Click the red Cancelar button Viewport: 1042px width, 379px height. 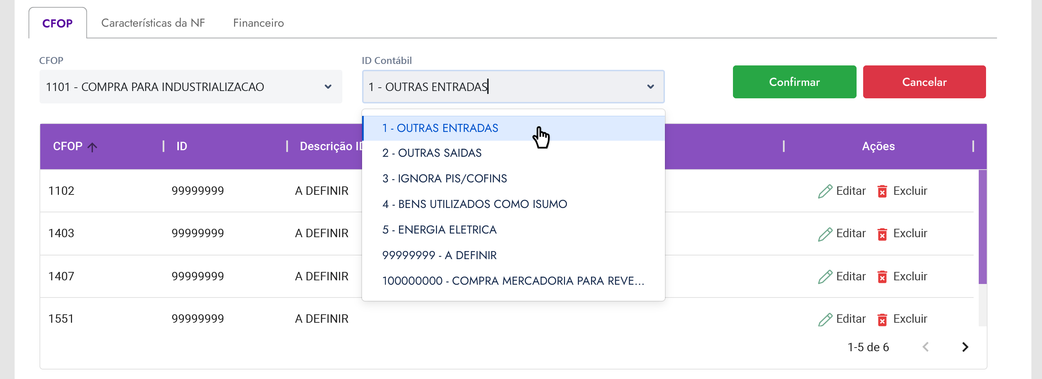[x=924, y=82]
